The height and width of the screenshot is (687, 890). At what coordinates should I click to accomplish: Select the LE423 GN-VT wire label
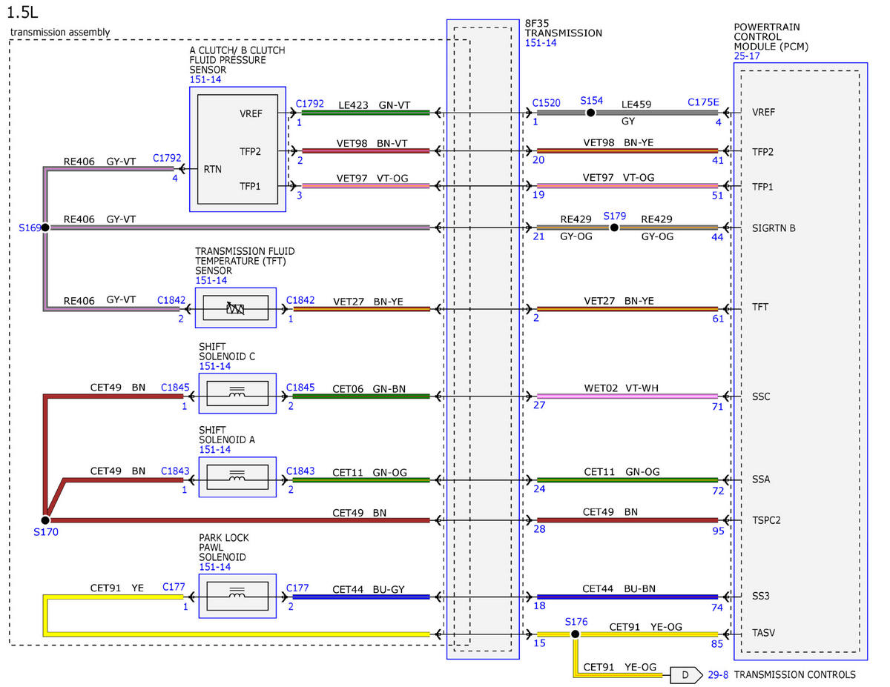(375, 105)
